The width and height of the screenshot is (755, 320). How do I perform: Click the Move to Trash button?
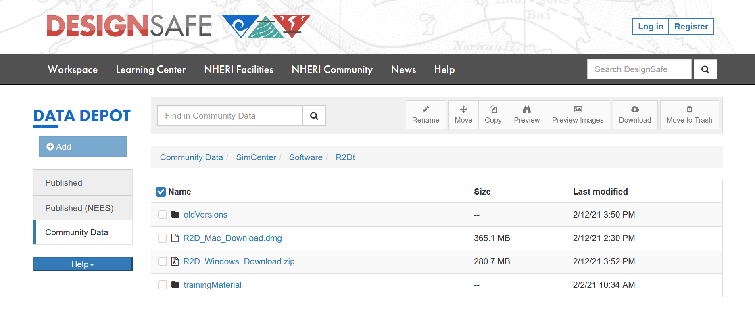(689, 115)
